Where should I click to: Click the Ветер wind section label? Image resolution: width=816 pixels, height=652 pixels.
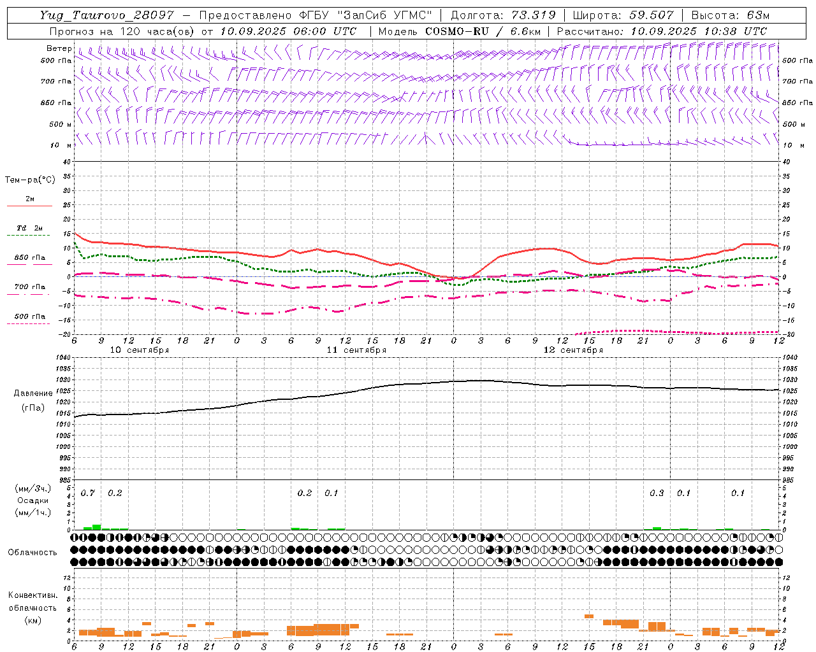click(59, 48)
